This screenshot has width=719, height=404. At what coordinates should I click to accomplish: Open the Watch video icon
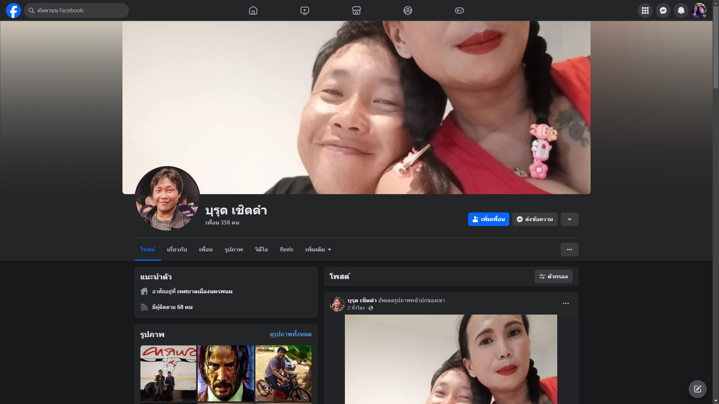point(305,10)
